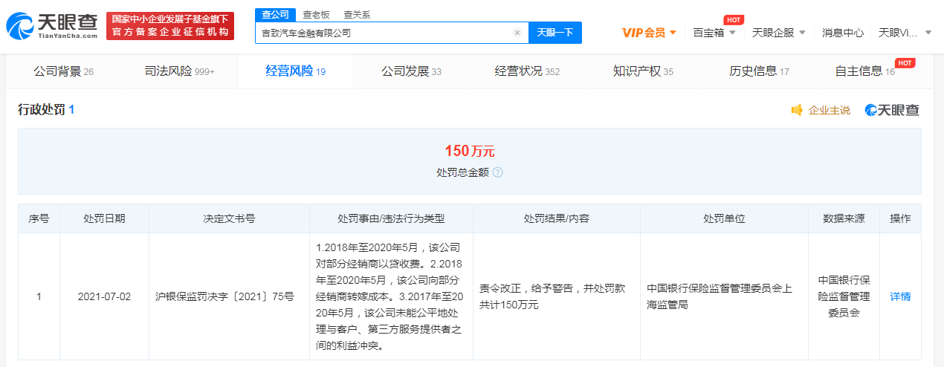
Task: Click the 处罚结果/内容 column header
Action: pos(556,218)
